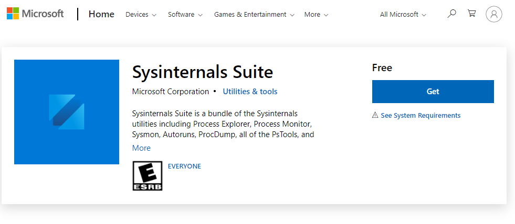Click the Sysinternals Suite blue app tile
Viewport: 515px width, 224px height.
(x=67, y=112)
